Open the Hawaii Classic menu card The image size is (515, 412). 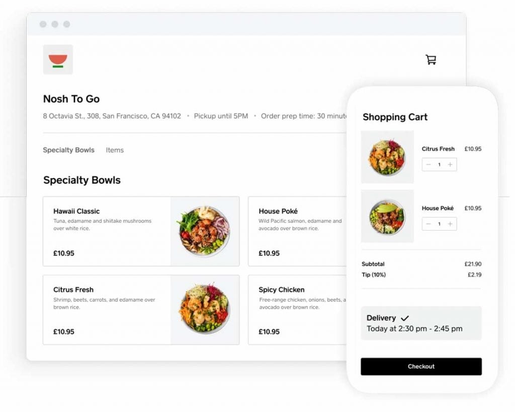pyautogui.click(x=141, y=231)
